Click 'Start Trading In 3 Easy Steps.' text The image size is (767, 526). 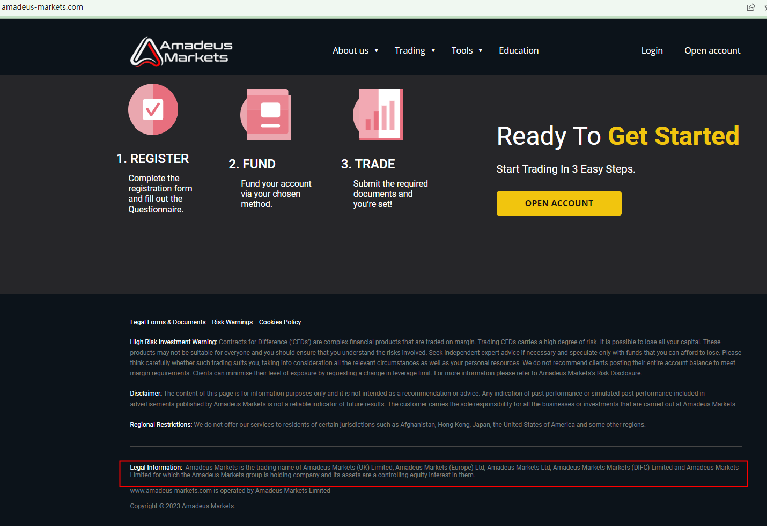(x=566, y=169)
